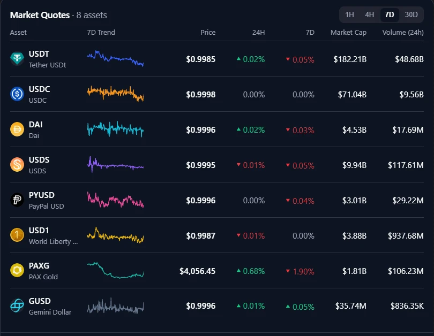Click the GUSD volume $836.35K
Screen dimensions: 434x336
407,306
